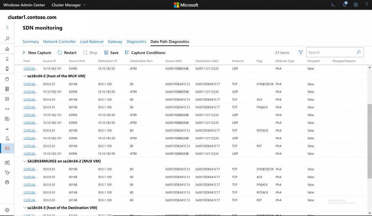Switch to the Load Balancer tab

(x=92, y=42)
